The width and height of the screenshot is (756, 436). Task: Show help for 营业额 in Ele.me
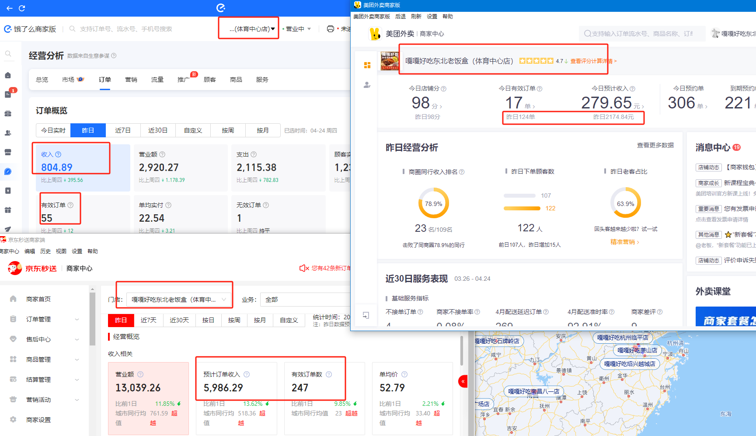coord(162,154)
